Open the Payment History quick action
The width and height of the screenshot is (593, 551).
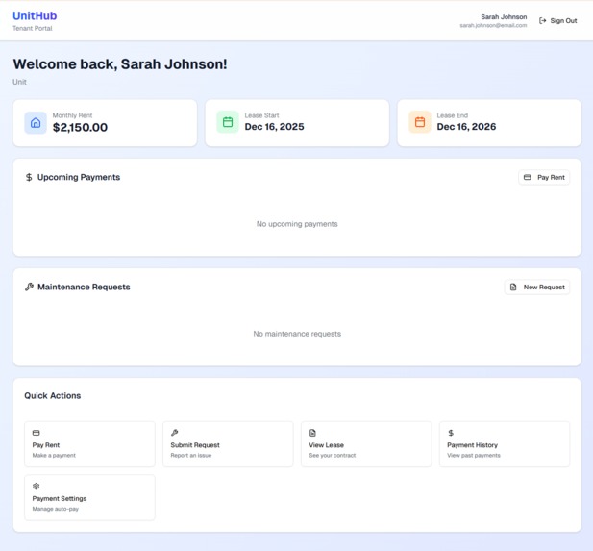505,444
